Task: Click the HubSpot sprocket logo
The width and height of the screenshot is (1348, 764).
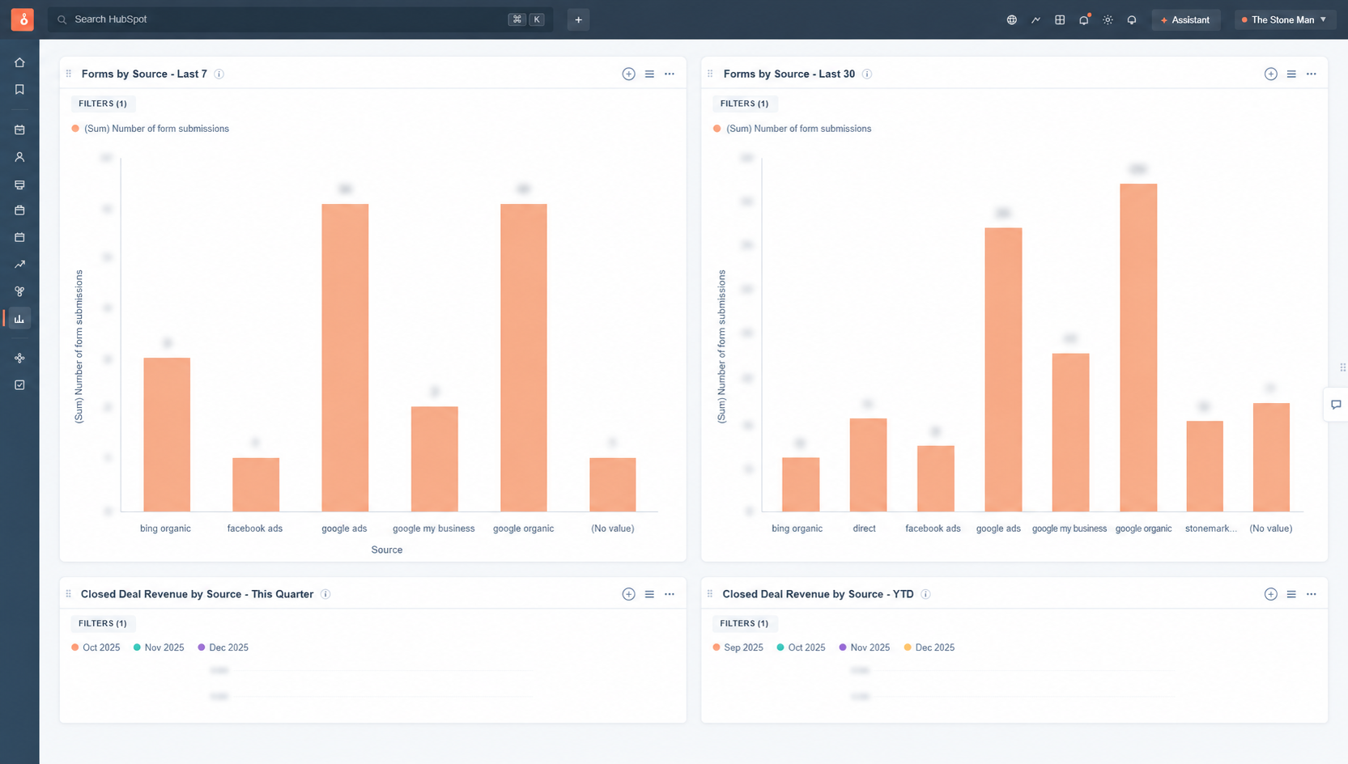Action: pyautogui.click(x=22, y=19)
